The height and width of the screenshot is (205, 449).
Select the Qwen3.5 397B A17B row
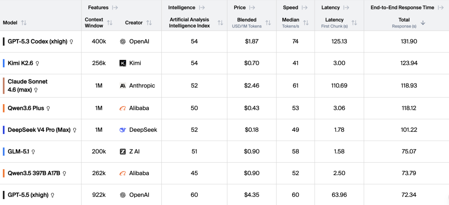click(x=224, y=173)
